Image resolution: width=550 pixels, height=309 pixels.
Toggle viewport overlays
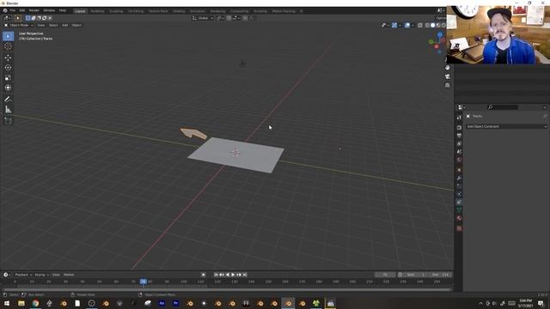click(x=407, y=25)
